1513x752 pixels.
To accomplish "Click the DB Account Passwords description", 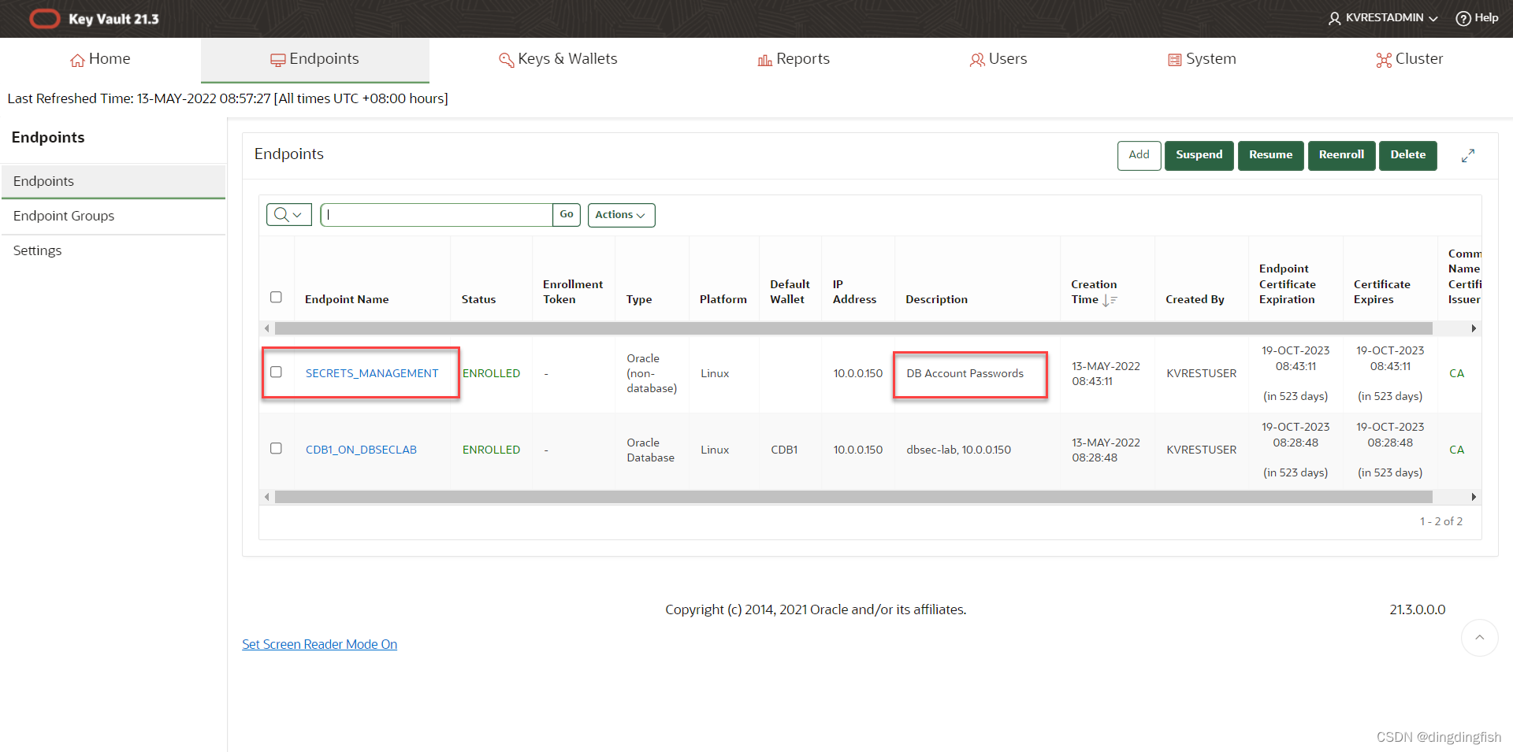I will [965, 373].
